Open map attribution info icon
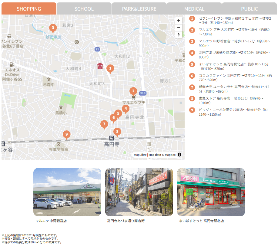 (179, 155)
